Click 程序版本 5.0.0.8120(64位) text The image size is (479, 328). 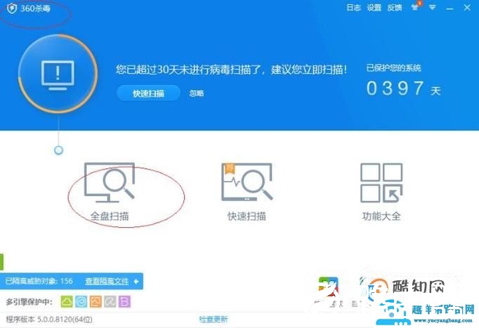49,319
